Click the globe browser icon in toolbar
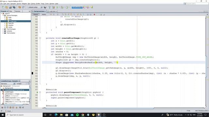The width and height of the screenshot is (209, 117). [x=45, y=7]
